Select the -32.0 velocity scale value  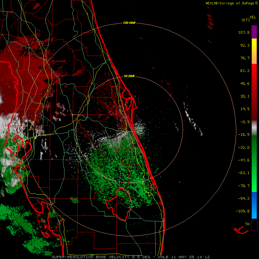(x=244, y=148)
